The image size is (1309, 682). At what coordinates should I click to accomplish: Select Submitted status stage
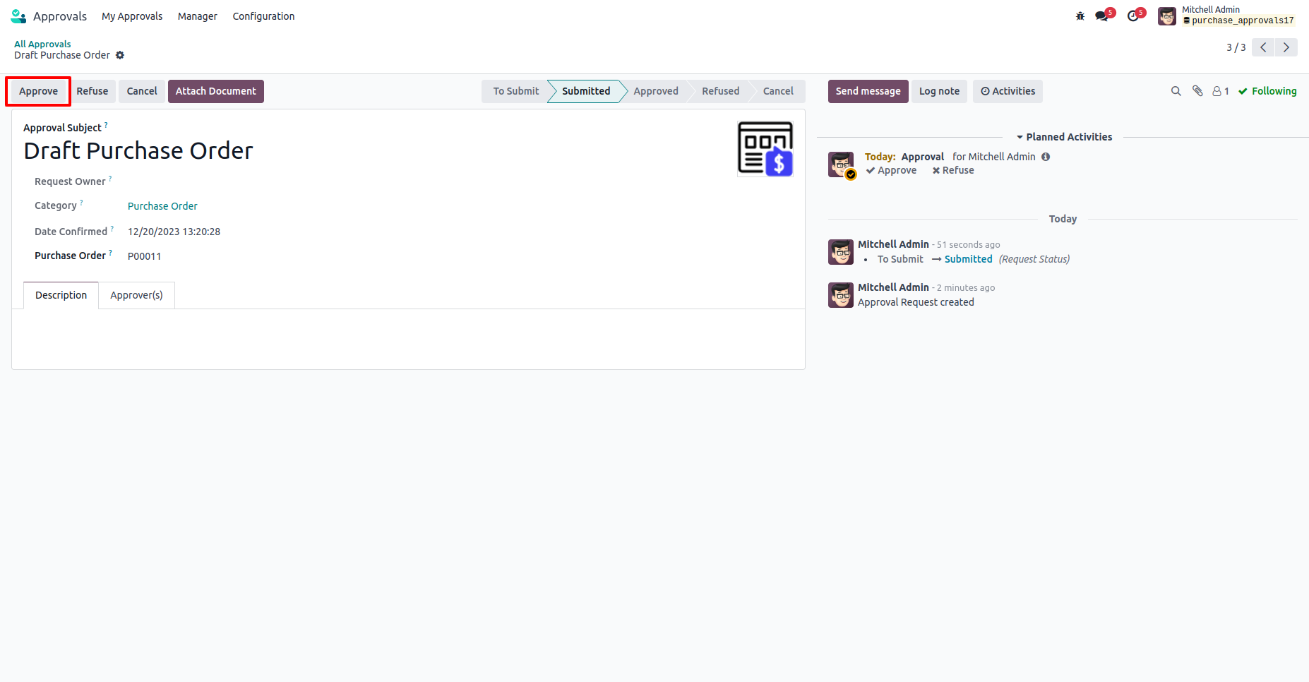586,91
